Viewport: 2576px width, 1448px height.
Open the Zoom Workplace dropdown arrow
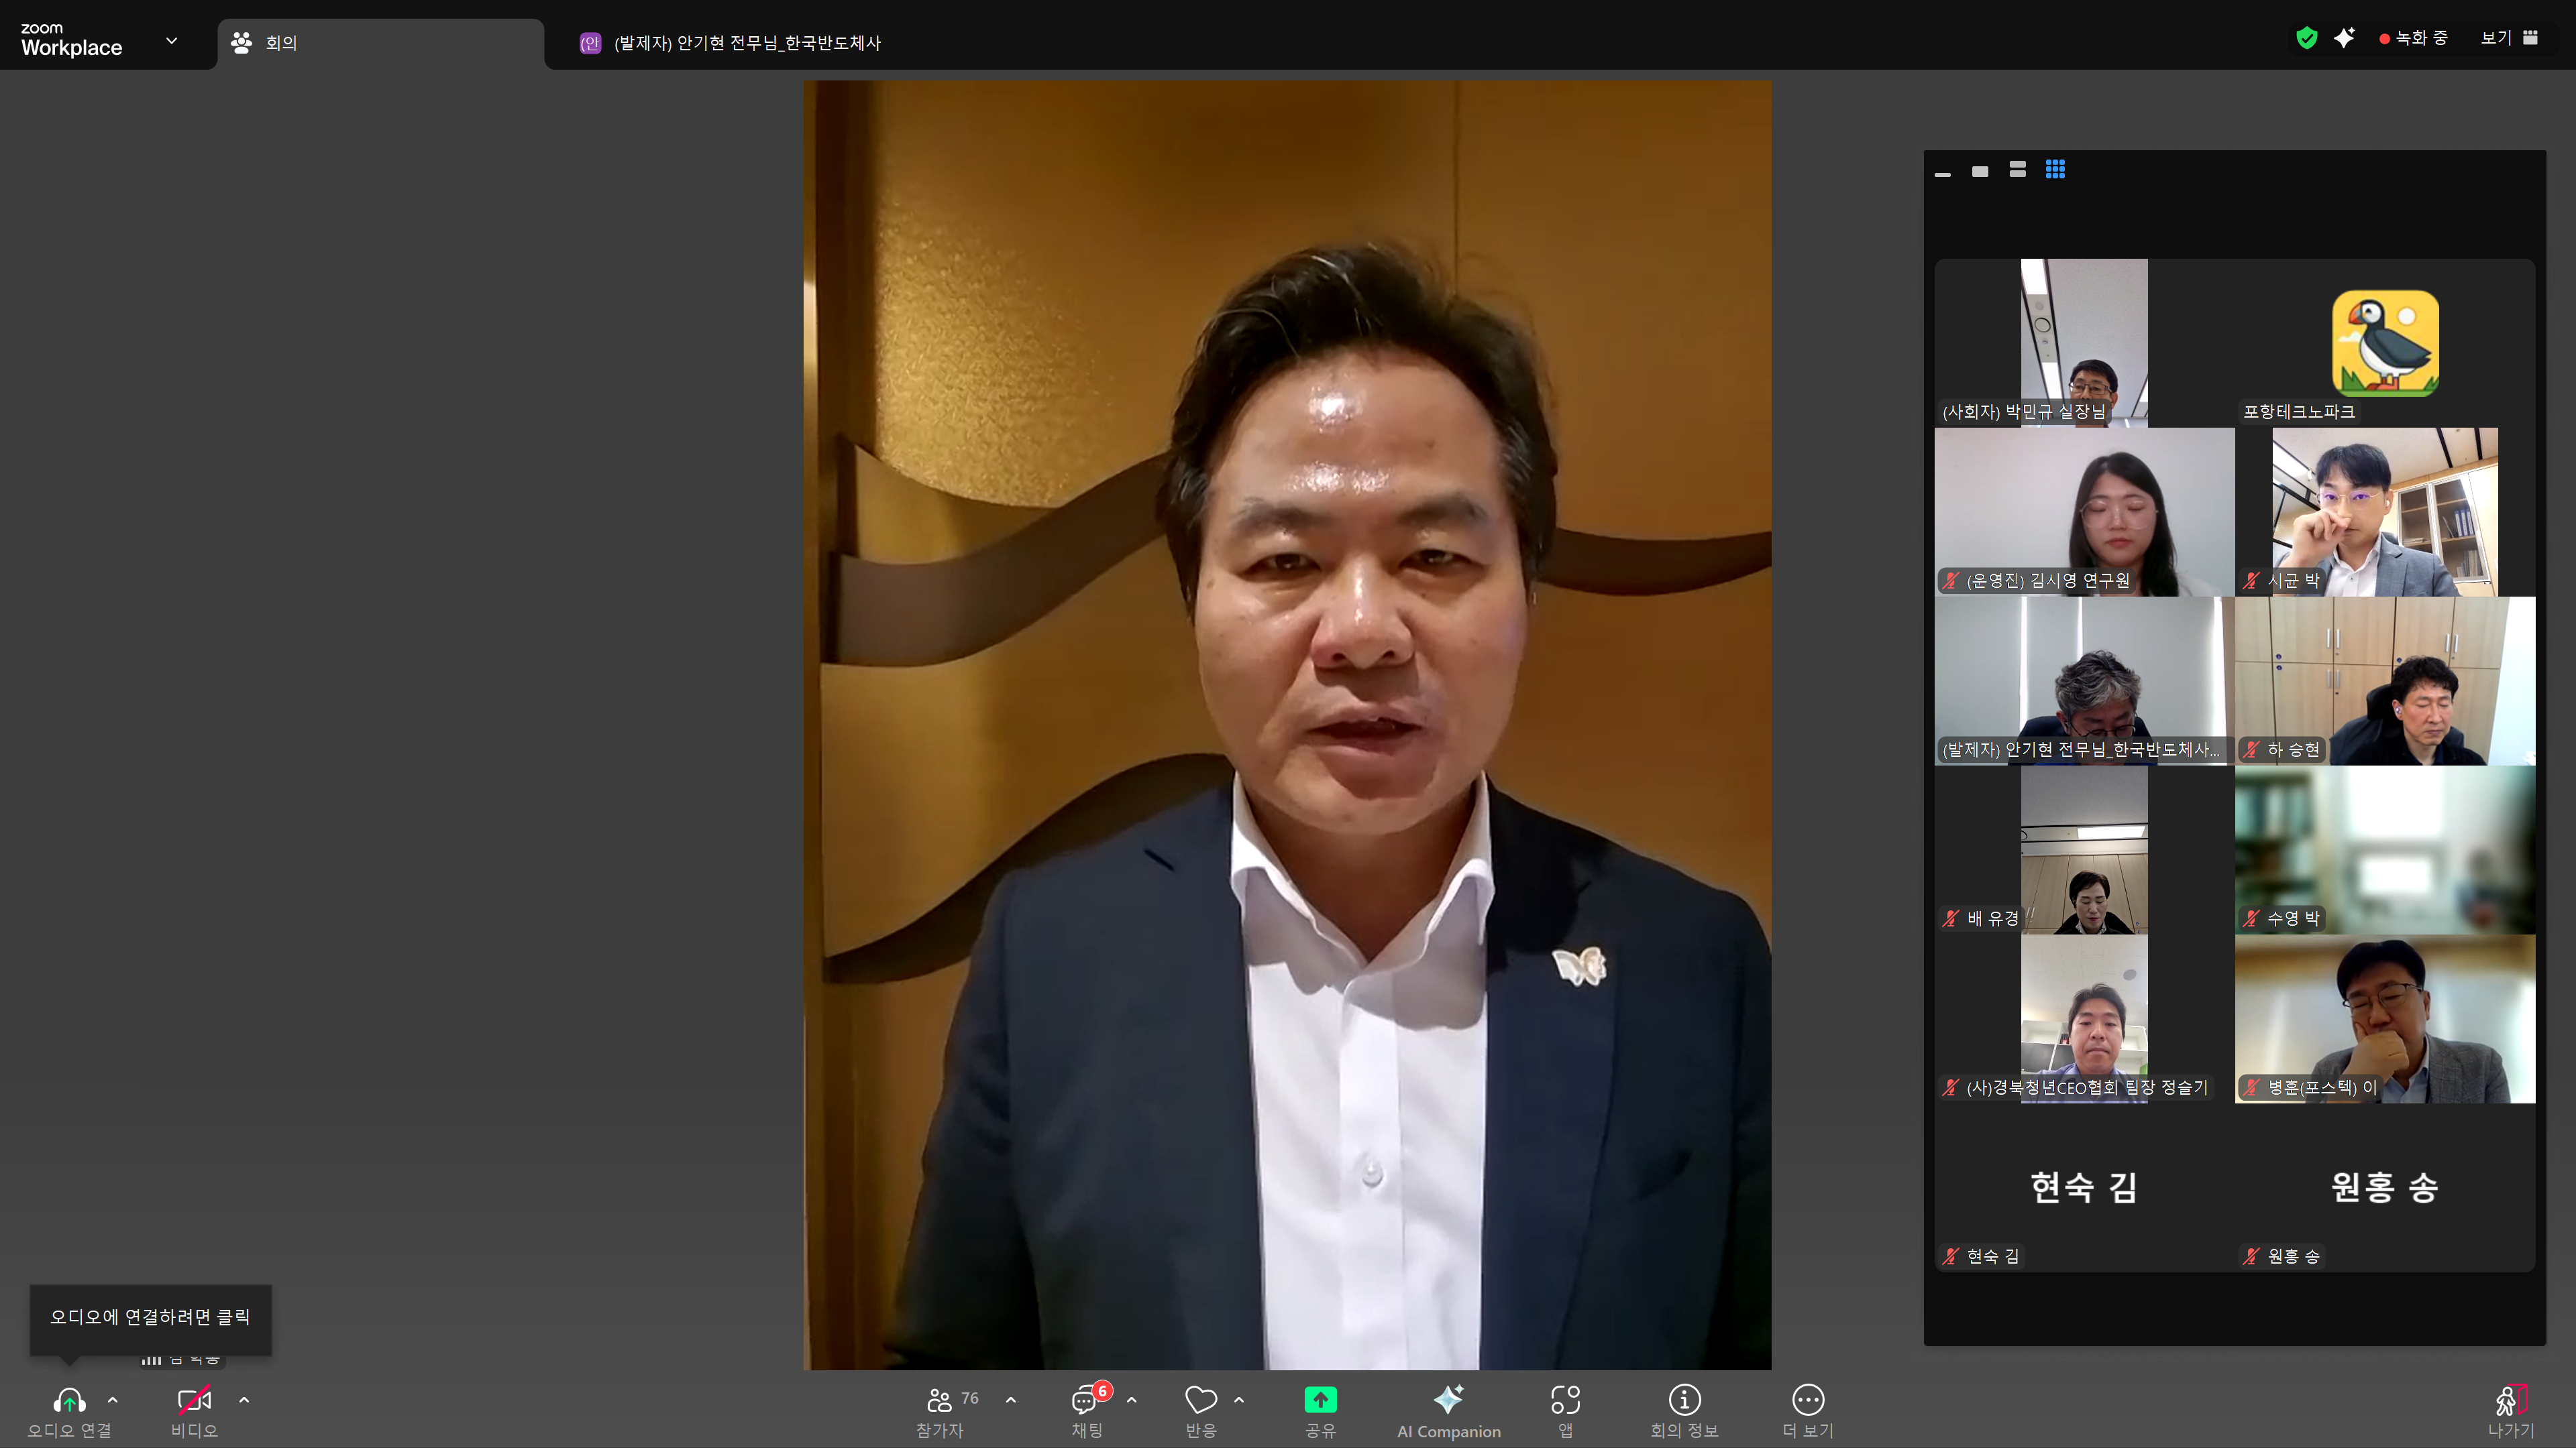click(x=172, y=41)
